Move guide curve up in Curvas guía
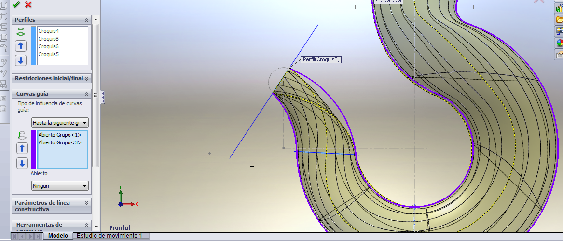Screen dimensions: 563x241 (22, 148)
